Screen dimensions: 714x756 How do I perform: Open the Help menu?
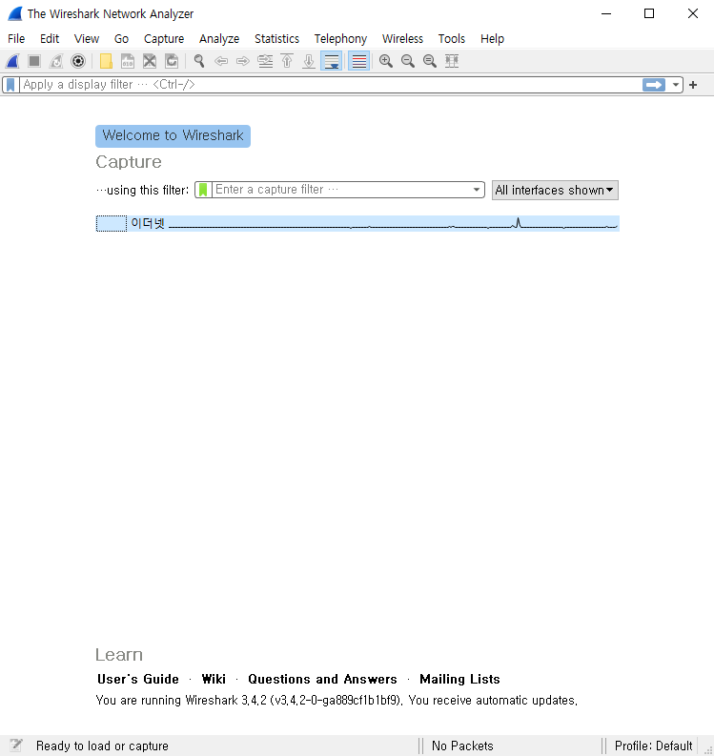click(x=492, y=38)
